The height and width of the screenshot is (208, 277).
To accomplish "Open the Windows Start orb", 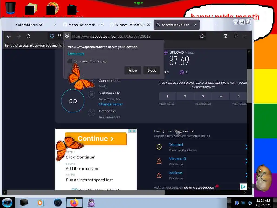I will coord(7,203).
